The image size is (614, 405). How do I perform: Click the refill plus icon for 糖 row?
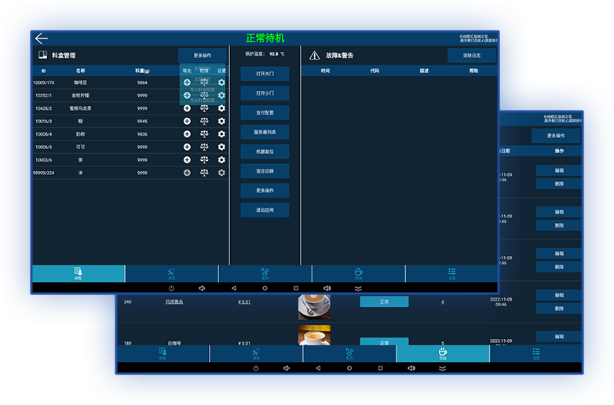point(187,121)
